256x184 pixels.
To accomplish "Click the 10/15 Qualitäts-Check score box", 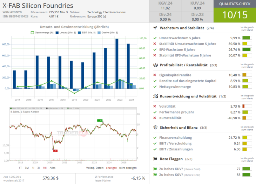I will [235, 15].
